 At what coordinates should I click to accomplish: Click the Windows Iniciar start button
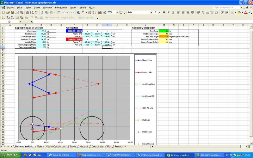(11, 155)
